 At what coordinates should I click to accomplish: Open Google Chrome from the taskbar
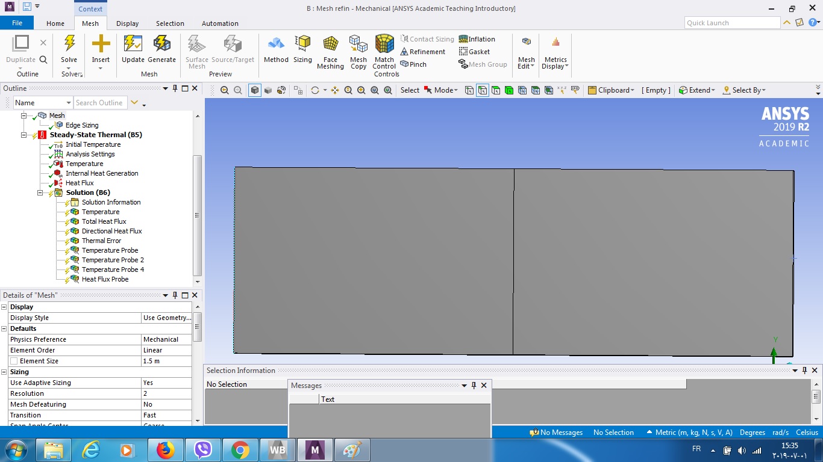(240, 450)
